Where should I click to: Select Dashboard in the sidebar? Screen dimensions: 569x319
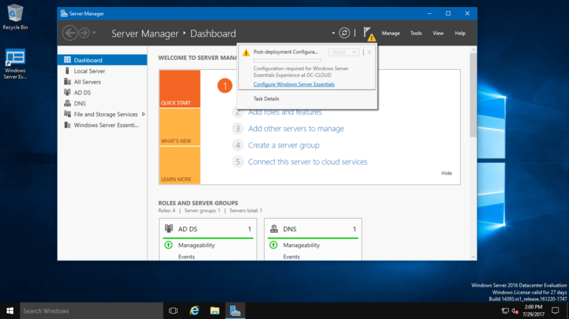102,60
